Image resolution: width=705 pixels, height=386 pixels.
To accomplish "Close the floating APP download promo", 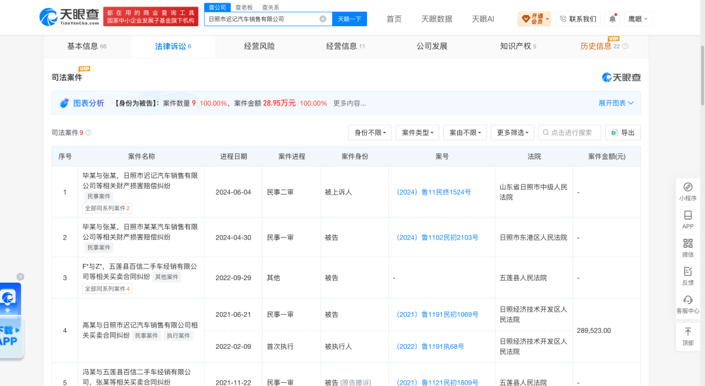I will pyautogui.click(x=20, y=277).
